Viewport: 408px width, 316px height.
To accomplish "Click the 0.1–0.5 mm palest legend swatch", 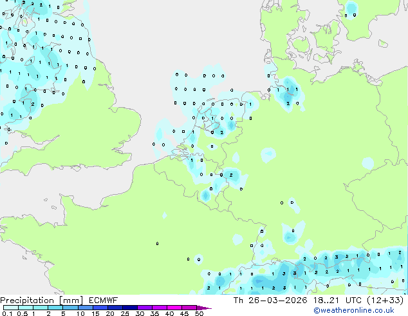I will [11, 308].
